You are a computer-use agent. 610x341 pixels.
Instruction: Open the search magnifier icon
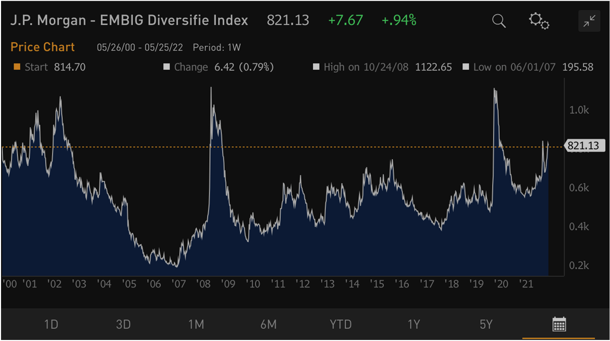(x=499, y=21)
